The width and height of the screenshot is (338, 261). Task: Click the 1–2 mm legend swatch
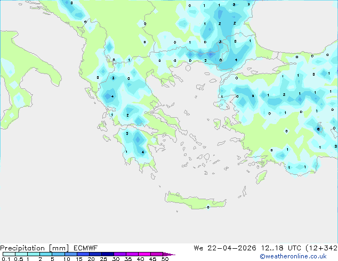[x=34, y=254]
